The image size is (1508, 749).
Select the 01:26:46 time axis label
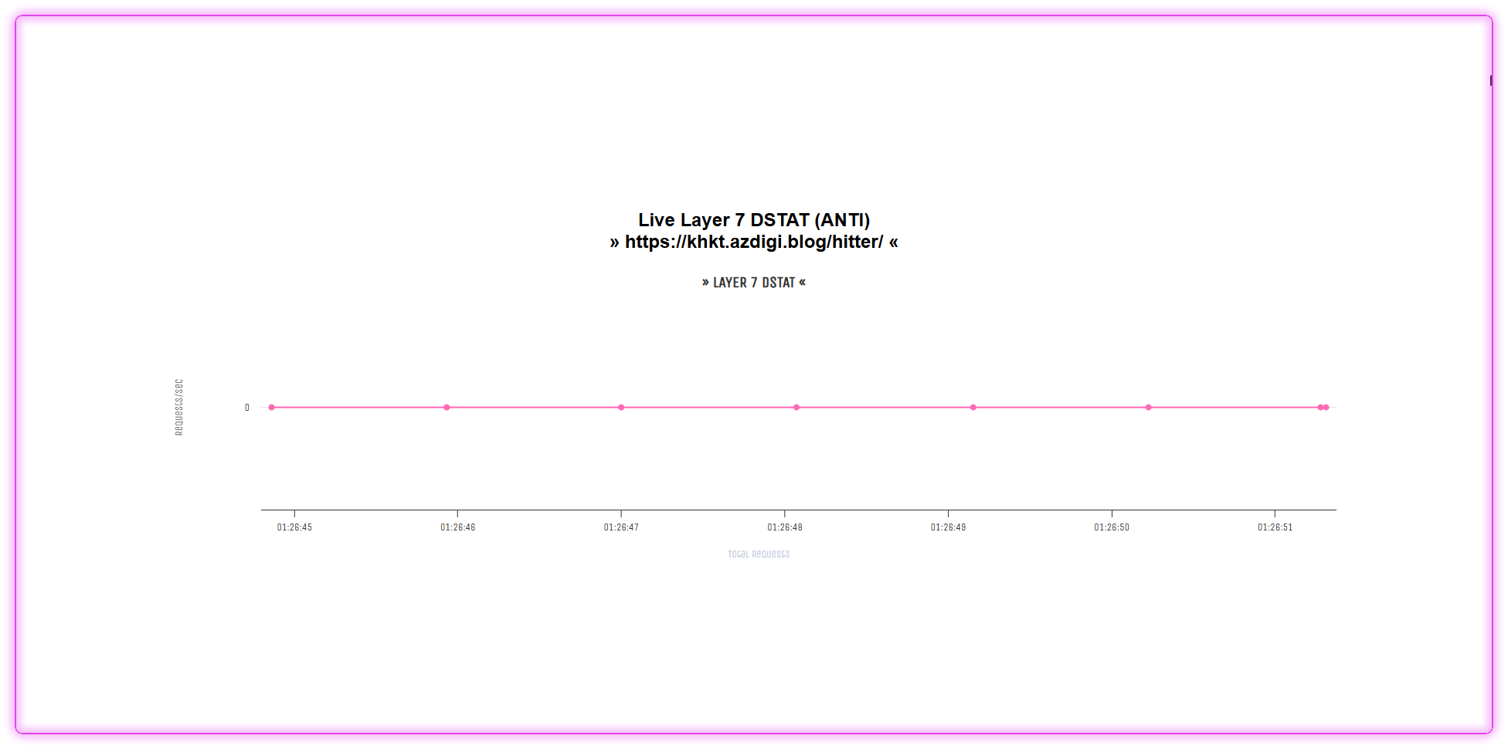457,527
